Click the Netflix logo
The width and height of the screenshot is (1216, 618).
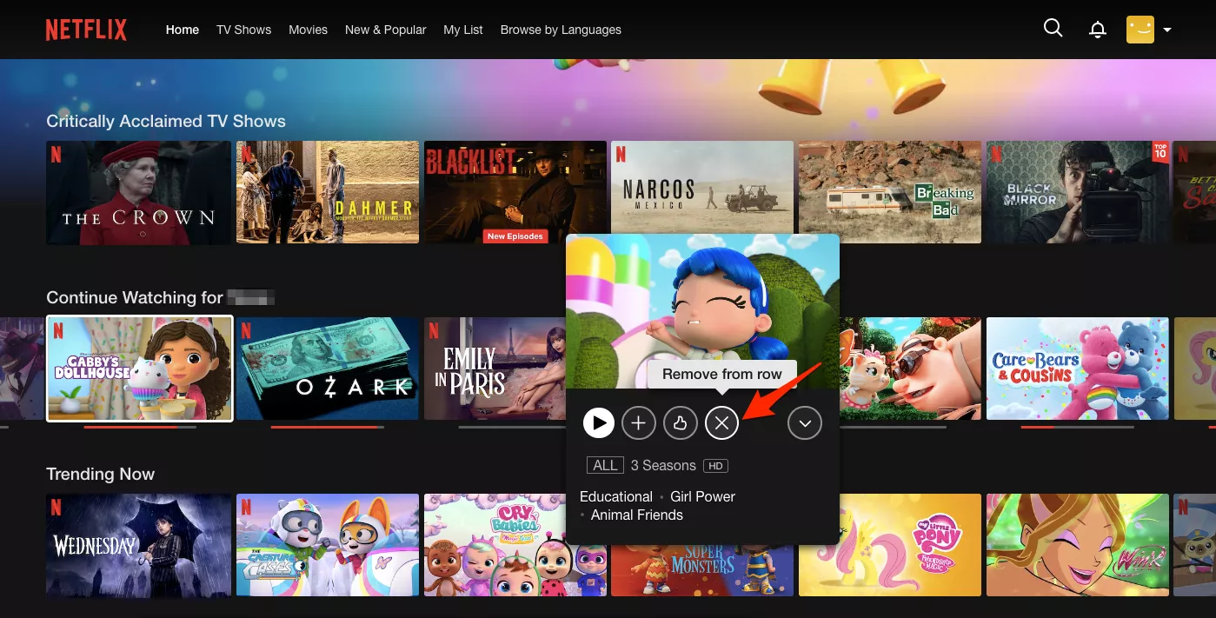pos(86,30)
